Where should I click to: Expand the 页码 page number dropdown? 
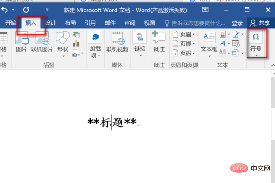click(184, 53)
